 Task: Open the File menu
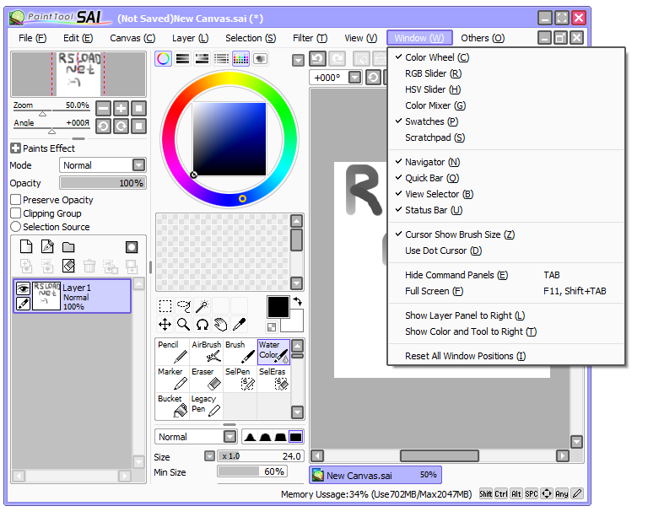coord(32,38)
